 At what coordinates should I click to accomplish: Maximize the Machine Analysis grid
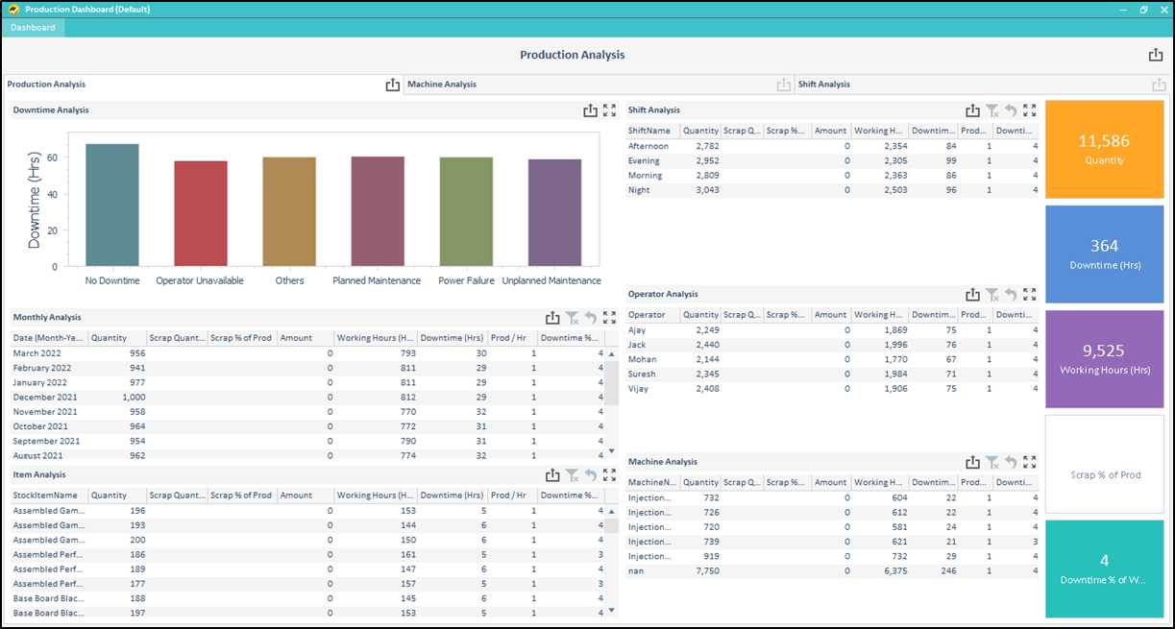coord(1029,462)
